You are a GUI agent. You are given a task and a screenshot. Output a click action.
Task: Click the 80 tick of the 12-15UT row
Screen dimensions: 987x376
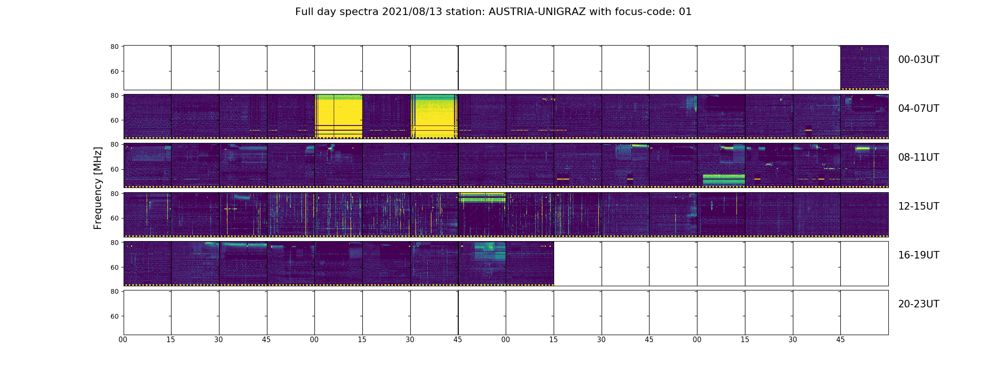(x=114, y=193)
